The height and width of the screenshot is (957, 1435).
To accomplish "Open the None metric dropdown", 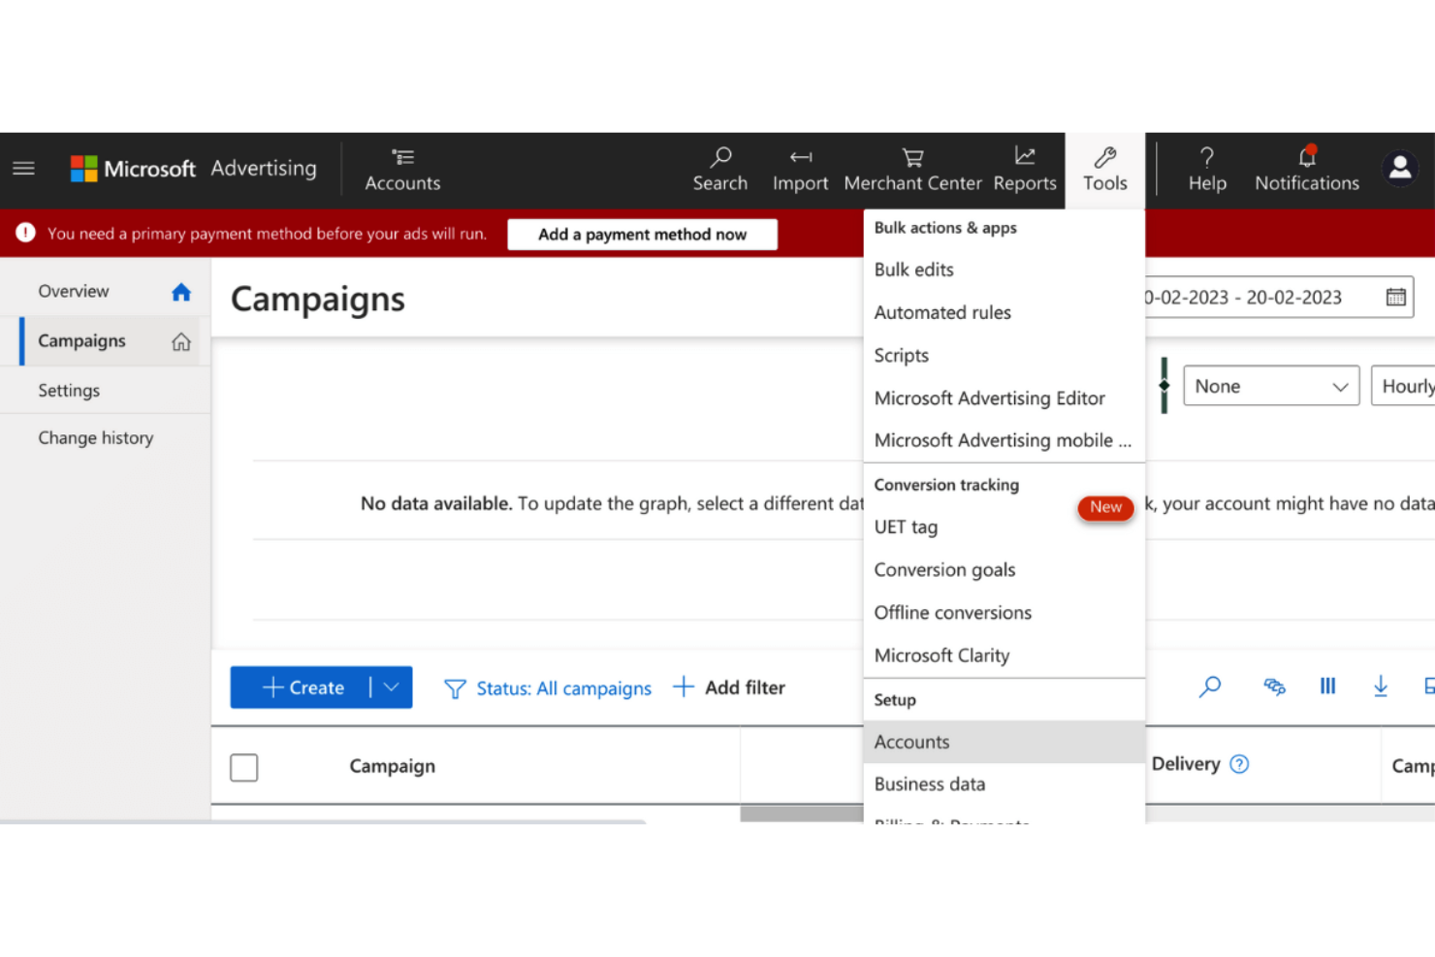I will pos(1271,386).
